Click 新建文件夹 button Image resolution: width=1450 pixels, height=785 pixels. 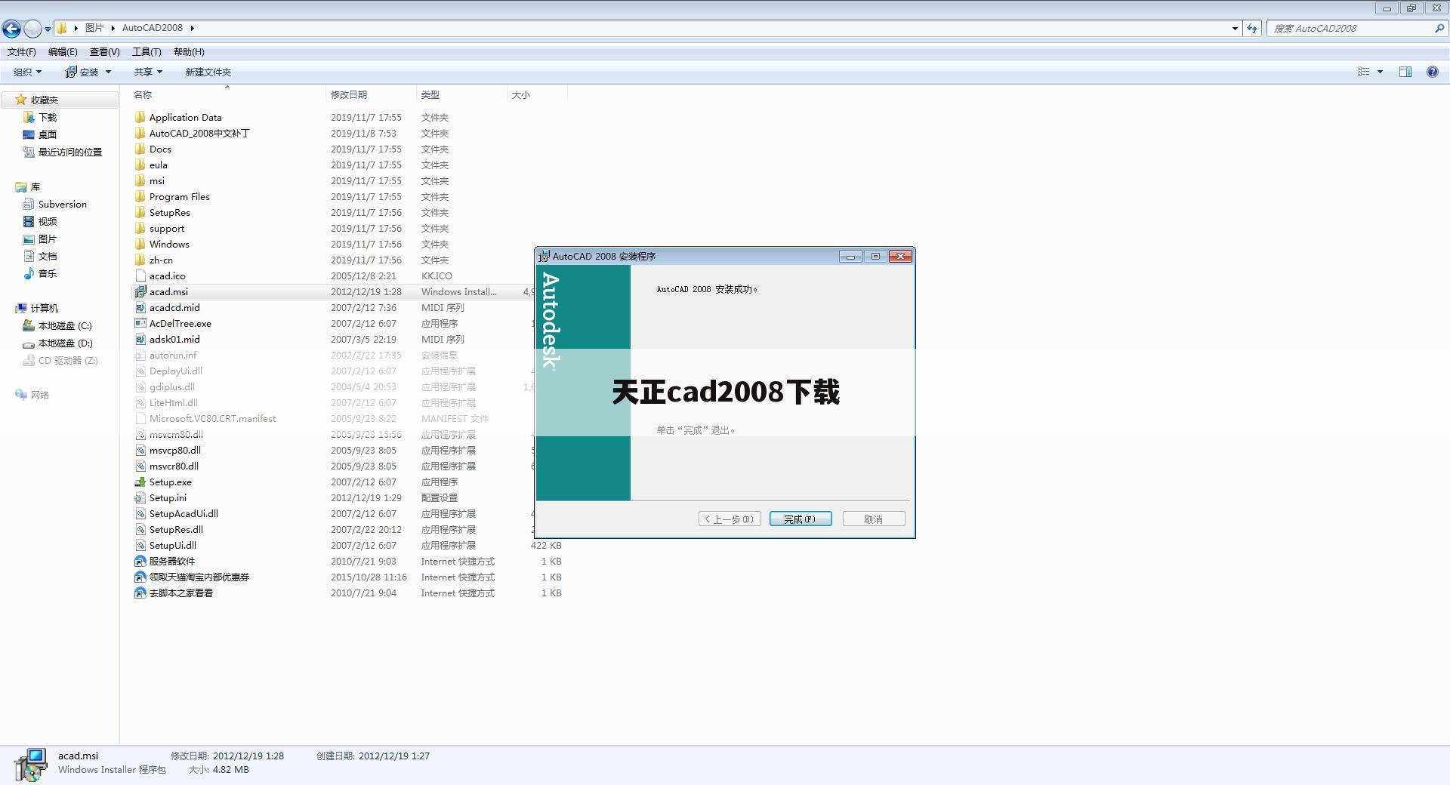coord(208,72)
